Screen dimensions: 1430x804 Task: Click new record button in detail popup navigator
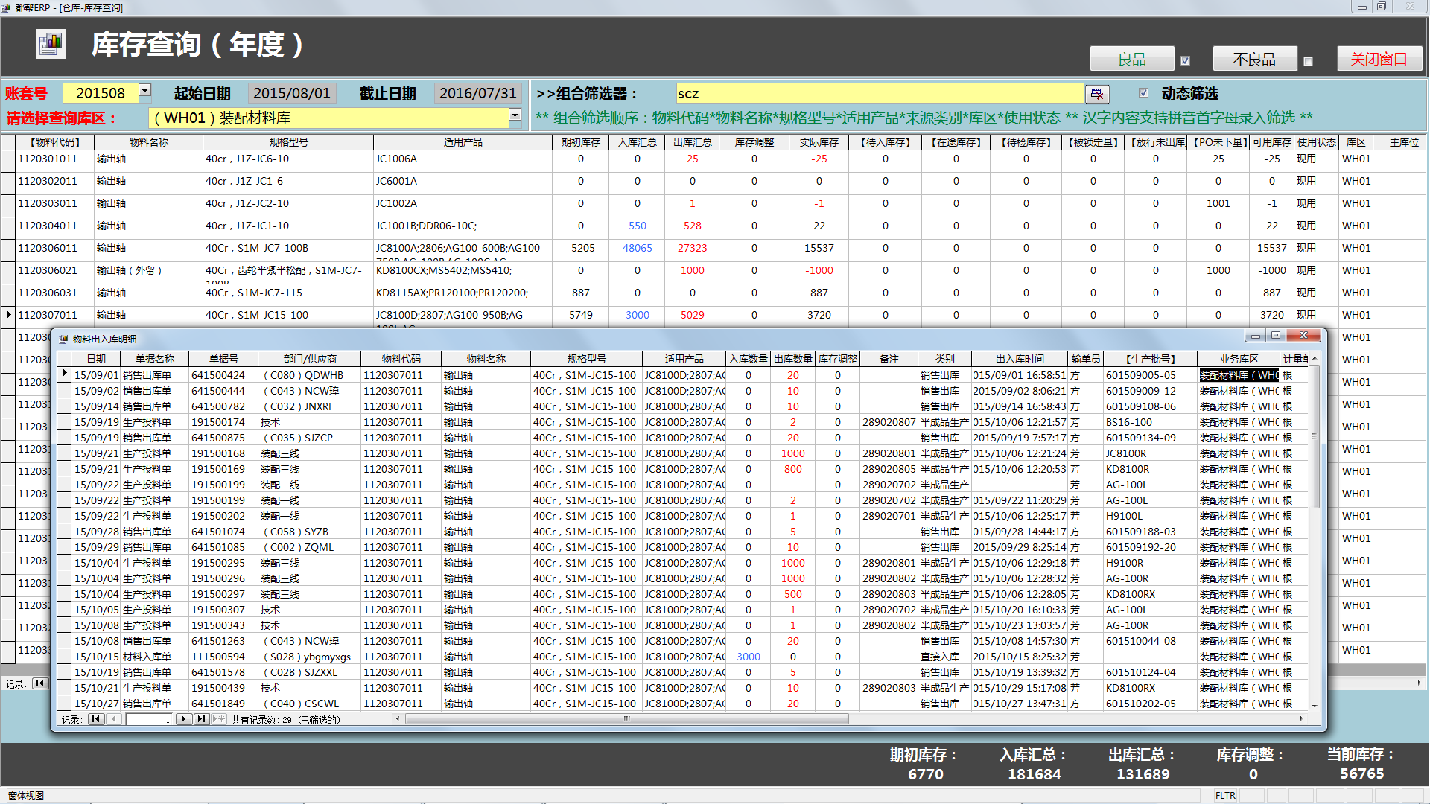219,719
